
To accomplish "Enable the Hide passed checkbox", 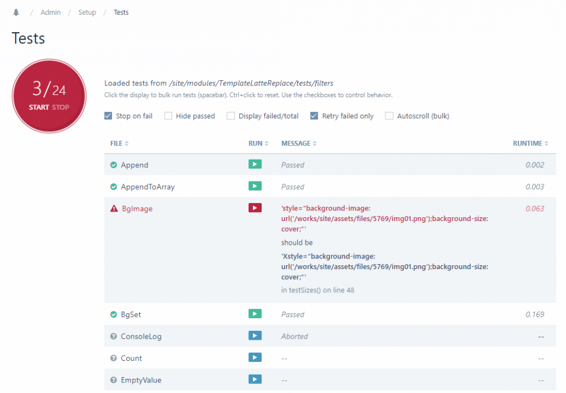I will [169, 116].
